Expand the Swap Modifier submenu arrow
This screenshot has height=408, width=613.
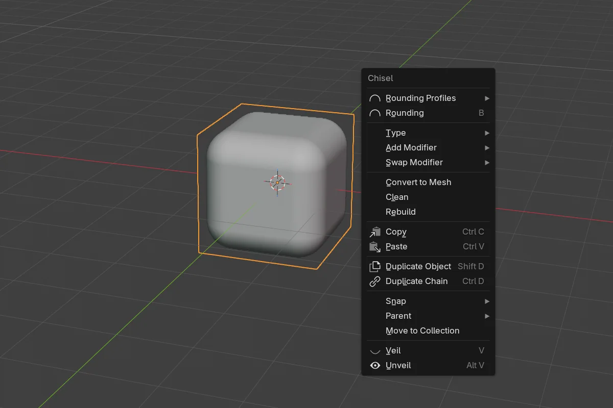click(487, 162)
